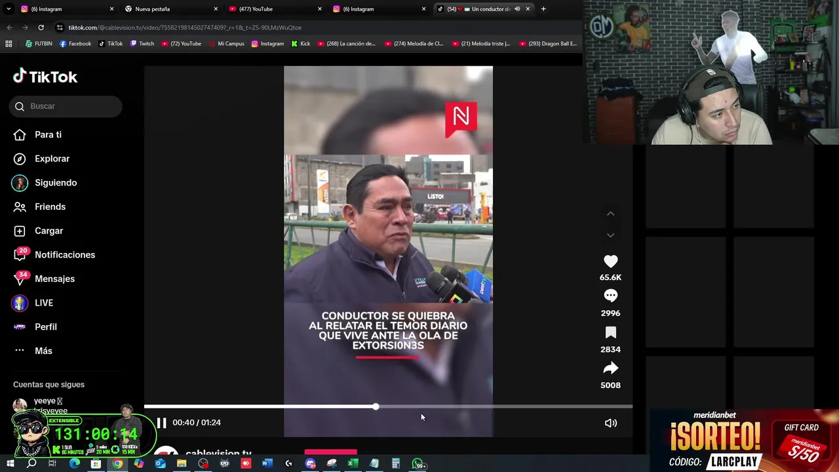Viewport: 839px width, 472px height.
Task: Open the Twitch bookmark
Action: tap(142, 44)
